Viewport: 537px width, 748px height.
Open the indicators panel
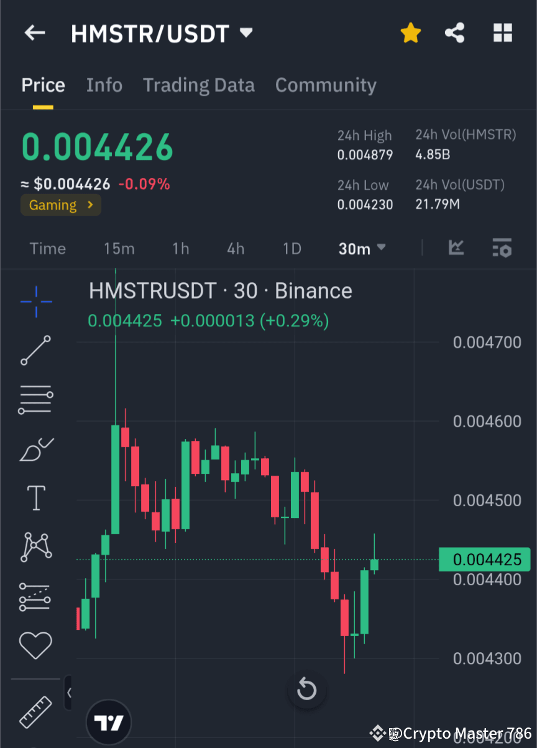pos(502,248)
